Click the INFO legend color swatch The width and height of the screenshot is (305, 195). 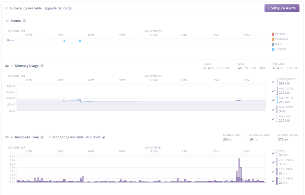coord(273,45)
